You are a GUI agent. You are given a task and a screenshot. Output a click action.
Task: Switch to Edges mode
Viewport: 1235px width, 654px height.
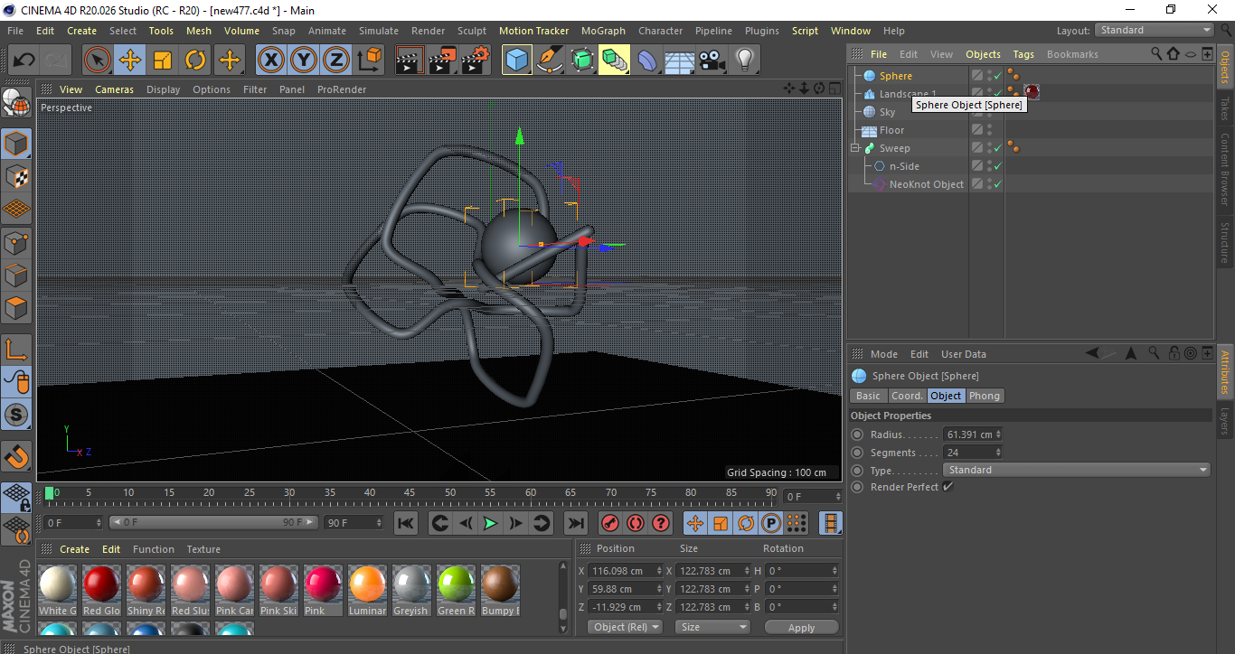(x=16, y=275)
